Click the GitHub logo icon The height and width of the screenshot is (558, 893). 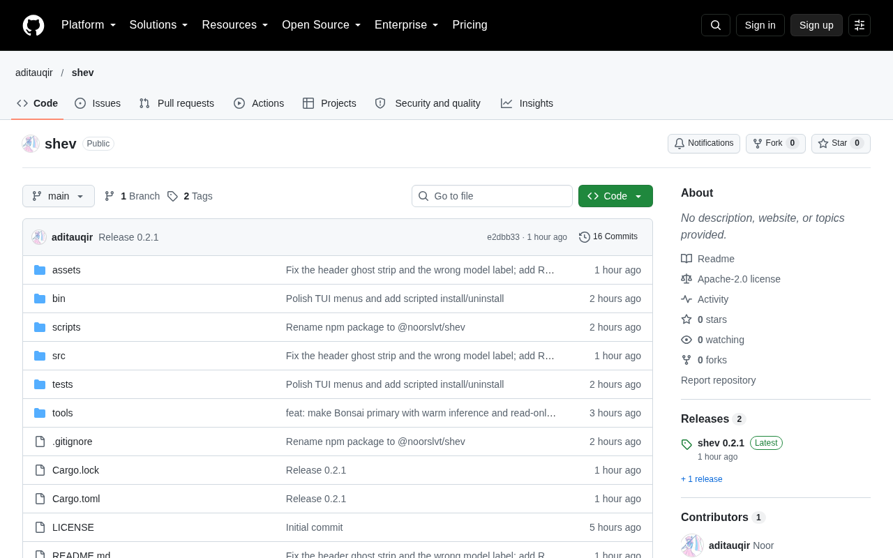(x=33, y=25)
